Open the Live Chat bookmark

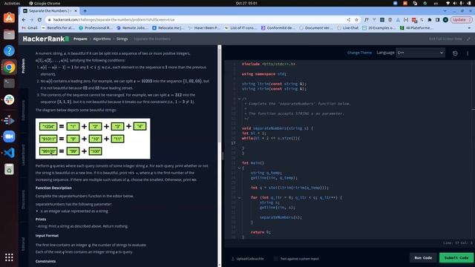tap(347, 28)
